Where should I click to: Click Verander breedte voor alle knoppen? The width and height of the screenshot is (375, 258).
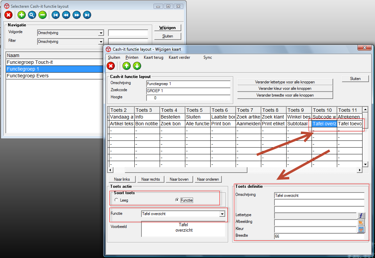click(285, 95)
